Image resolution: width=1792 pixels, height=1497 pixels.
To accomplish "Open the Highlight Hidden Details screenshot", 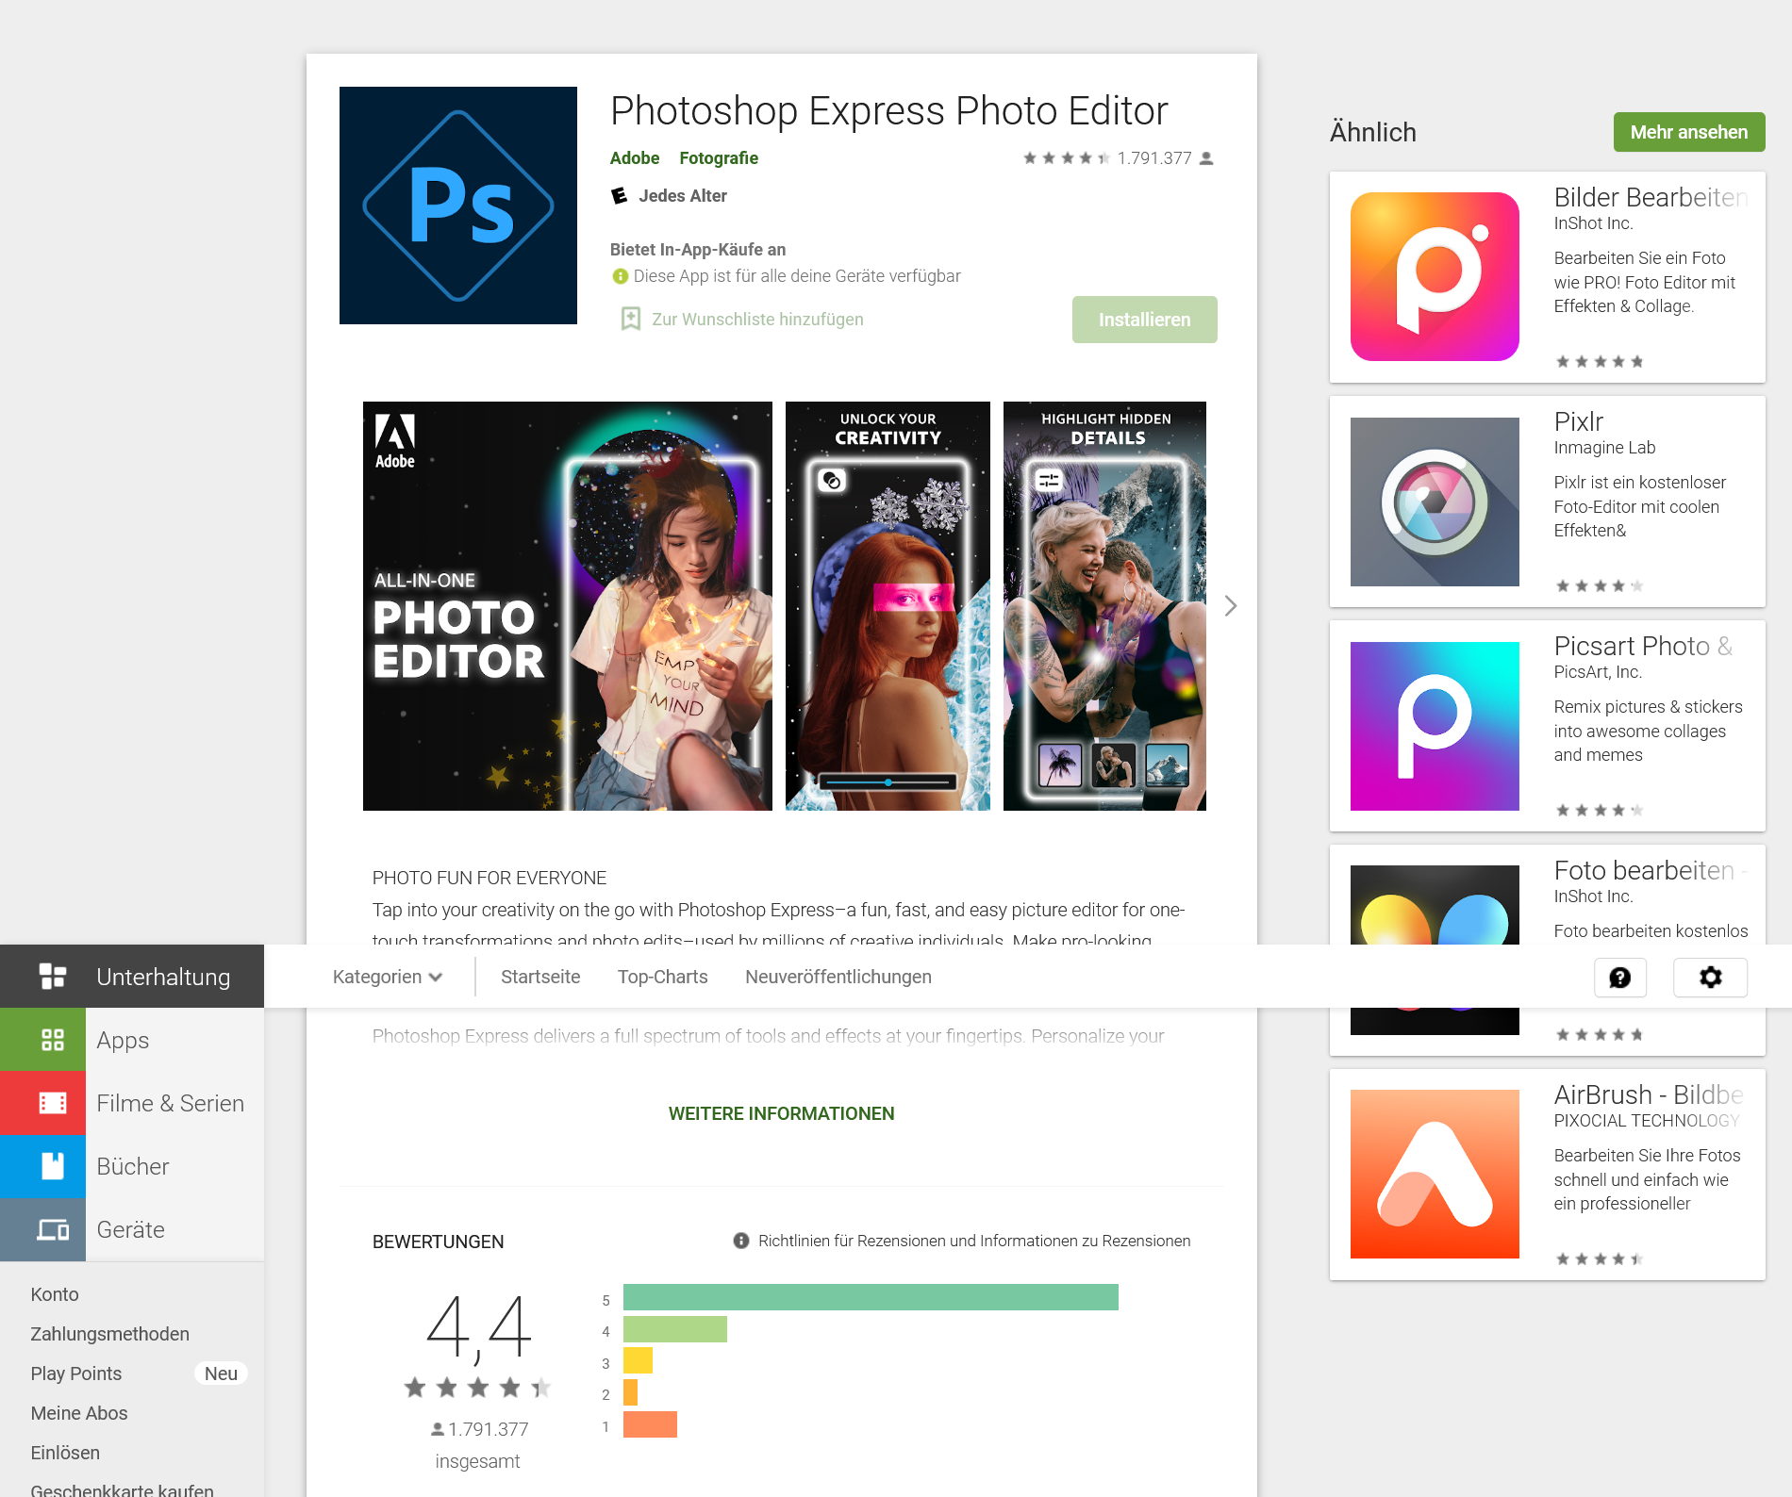I will [1104, 606].
